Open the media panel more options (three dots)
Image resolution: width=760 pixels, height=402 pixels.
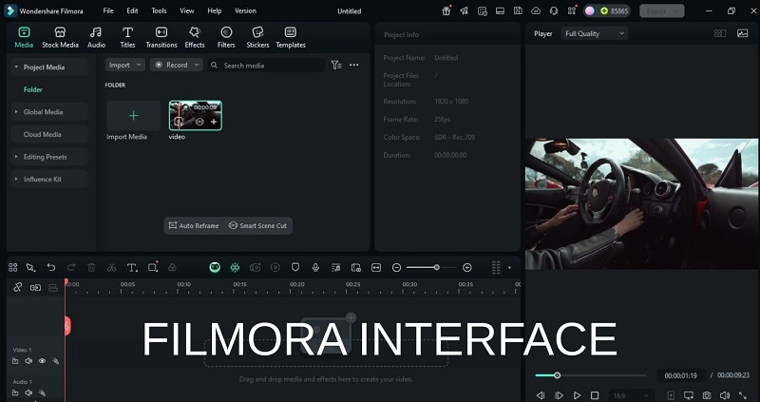[x=354, y=65]
